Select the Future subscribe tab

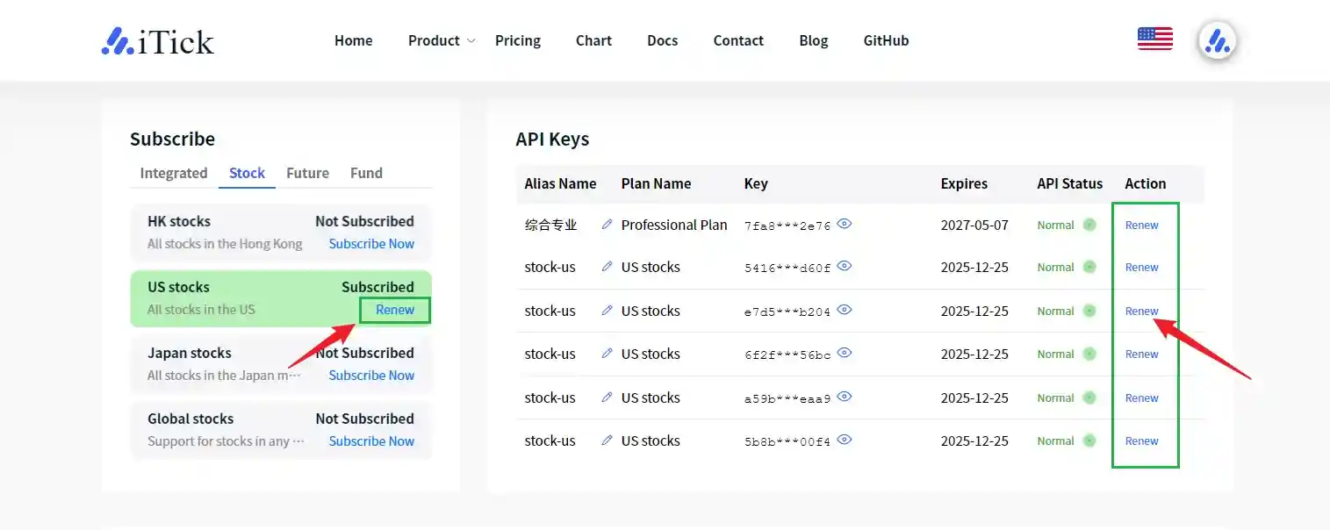point(307,173)
